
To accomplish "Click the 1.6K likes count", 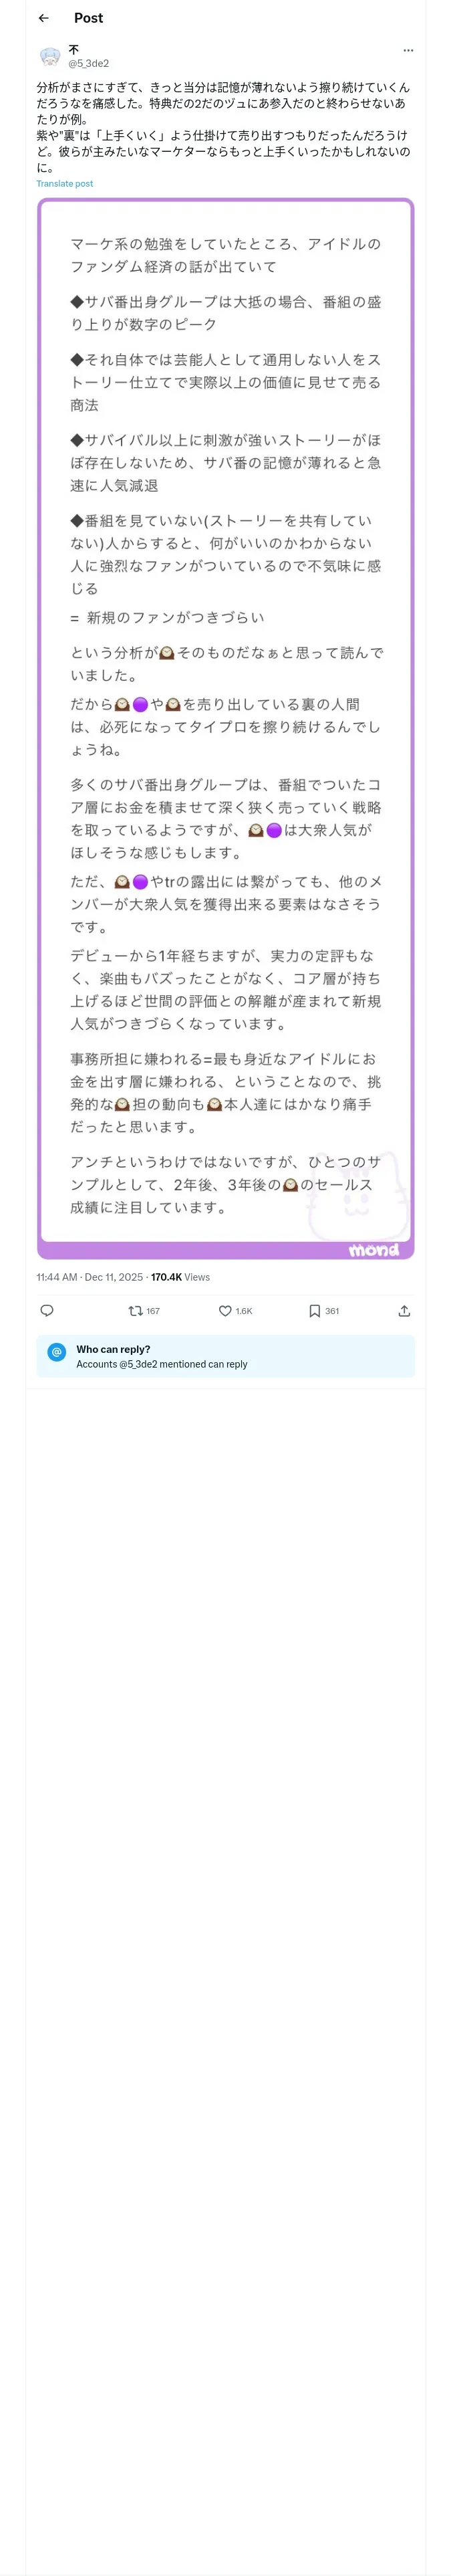I will coord(244,1311).
